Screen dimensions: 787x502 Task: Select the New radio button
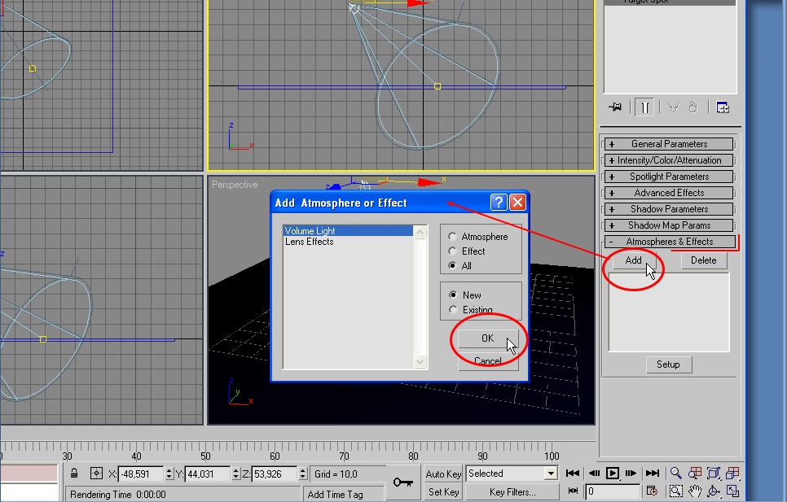click(x=453, y=295)
